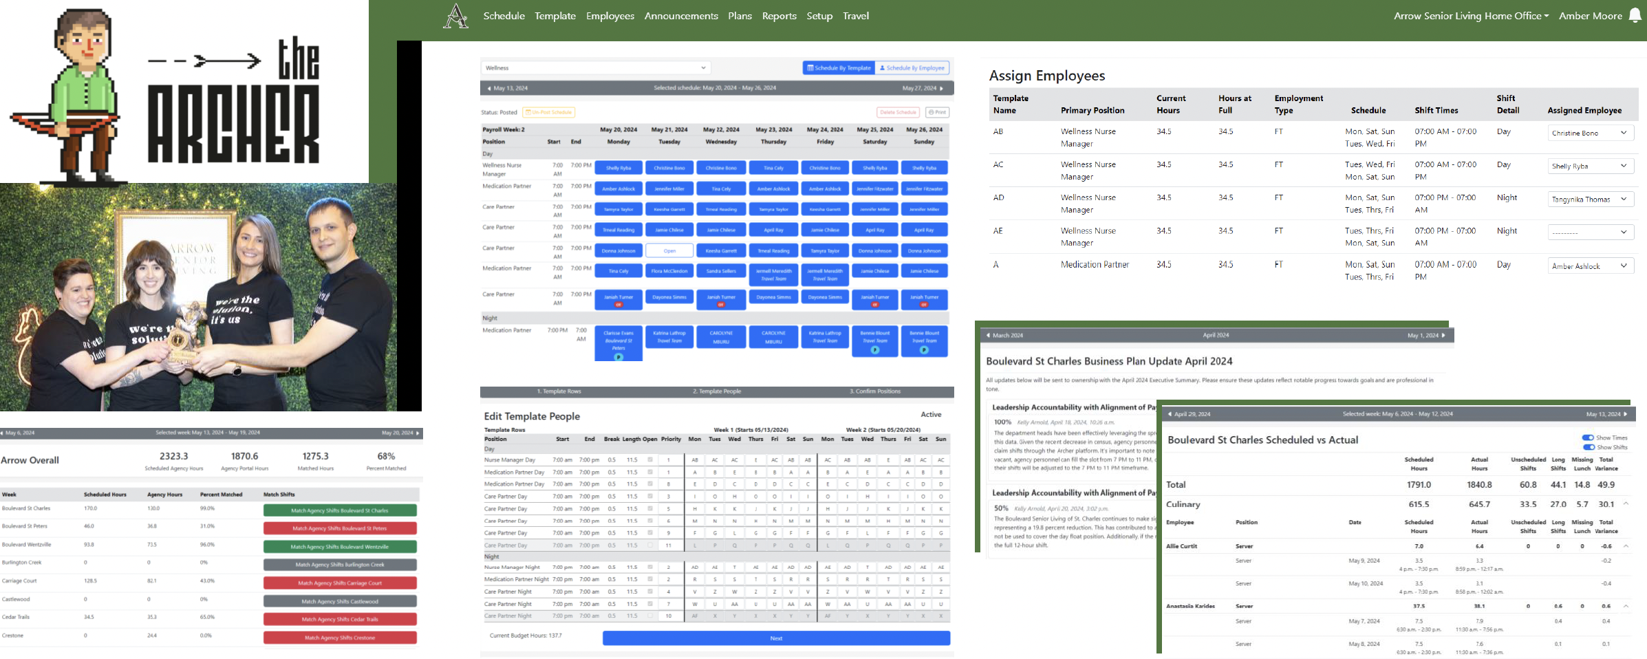Viewport: 1647px width, 659px height.
Task: Click the OT badge on Wednesday Janiah Turner shift
Action: pos(721,305)
